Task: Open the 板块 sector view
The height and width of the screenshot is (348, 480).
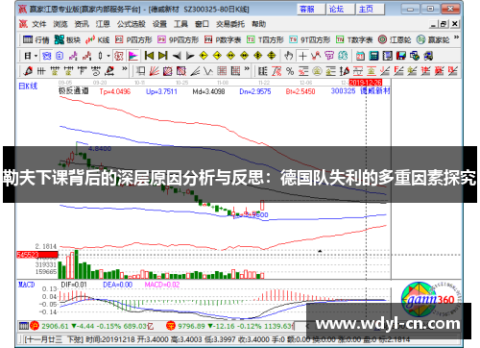Action: tap(67, 39)
